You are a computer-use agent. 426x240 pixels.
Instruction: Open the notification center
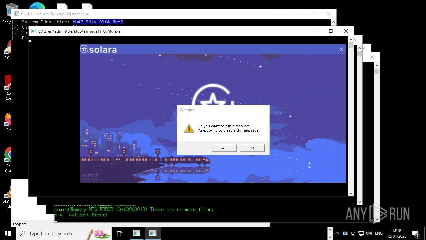[x=415, y=233]
